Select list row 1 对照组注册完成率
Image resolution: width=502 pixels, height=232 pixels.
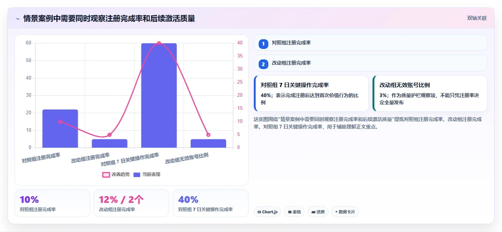click(x=371, y=43)
